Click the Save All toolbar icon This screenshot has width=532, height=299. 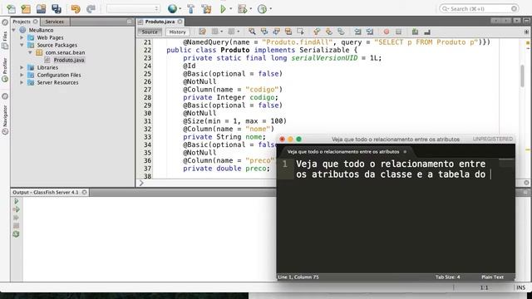coord(57,9)
